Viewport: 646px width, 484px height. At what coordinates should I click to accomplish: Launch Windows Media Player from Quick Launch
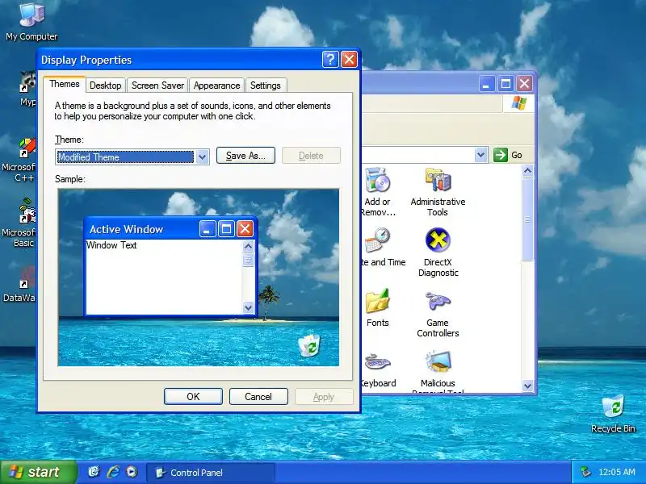[132, 472]
